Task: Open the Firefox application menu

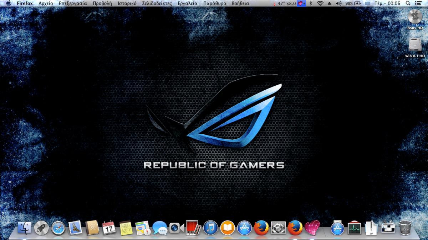Action: pos(25,3)
